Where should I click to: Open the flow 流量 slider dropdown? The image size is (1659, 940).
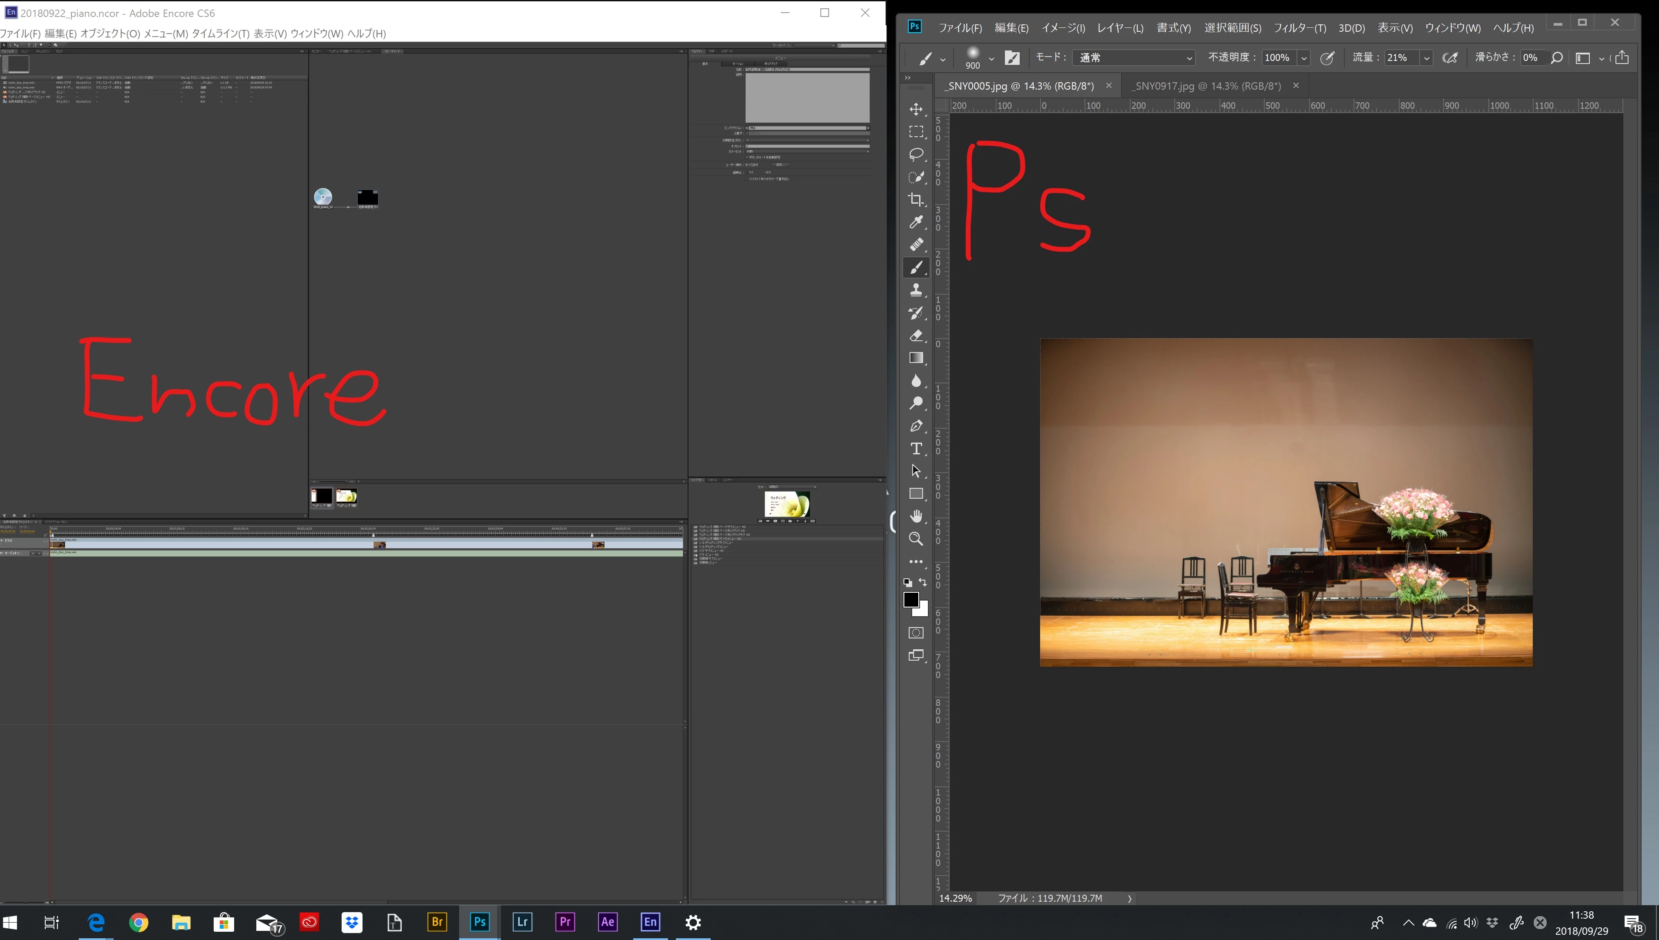1427,58
